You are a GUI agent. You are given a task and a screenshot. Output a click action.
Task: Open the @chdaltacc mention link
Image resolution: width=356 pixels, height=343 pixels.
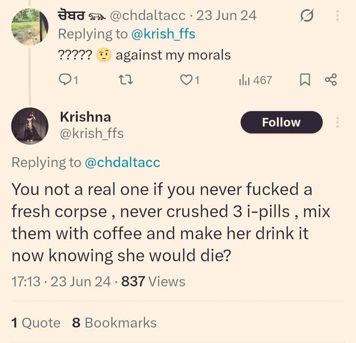click(123, 163)
